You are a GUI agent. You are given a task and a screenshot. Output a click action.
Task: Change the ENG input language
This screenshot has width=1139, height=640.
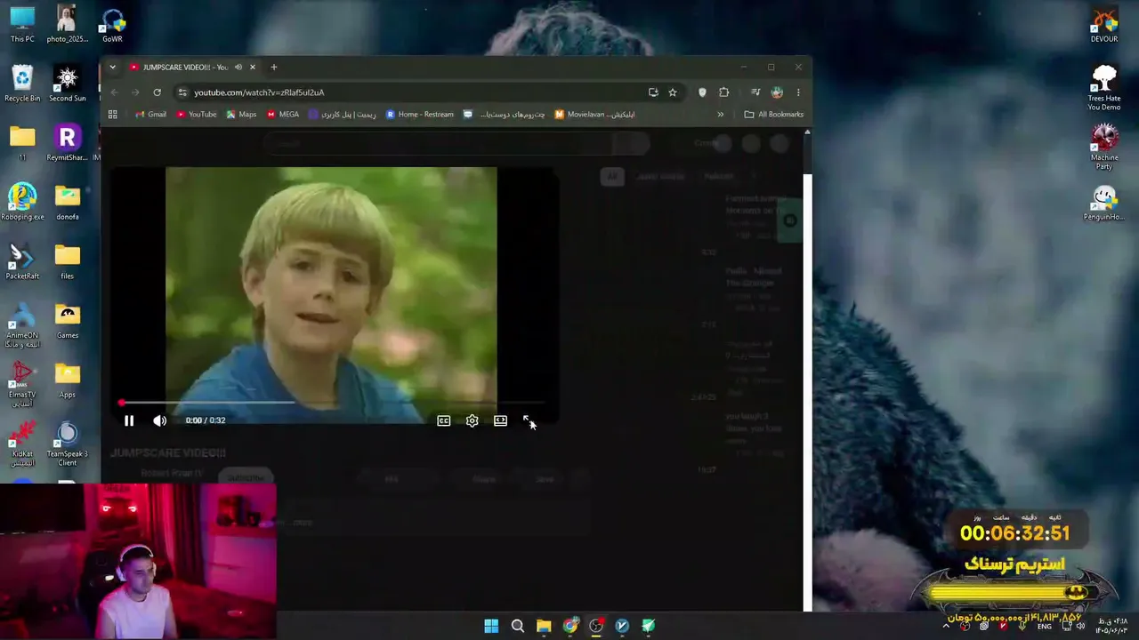pyautogui.click(x=1045, y=626)
